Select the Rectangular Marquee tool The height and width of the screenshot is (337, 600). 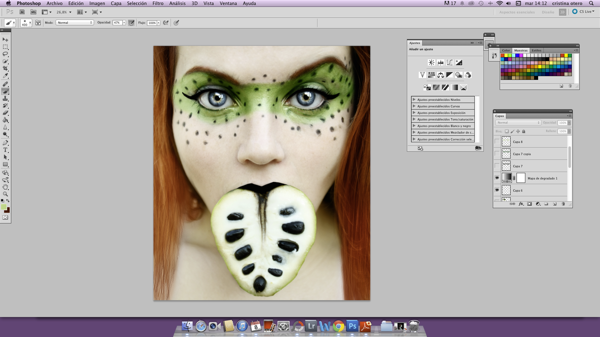point(5,47)
